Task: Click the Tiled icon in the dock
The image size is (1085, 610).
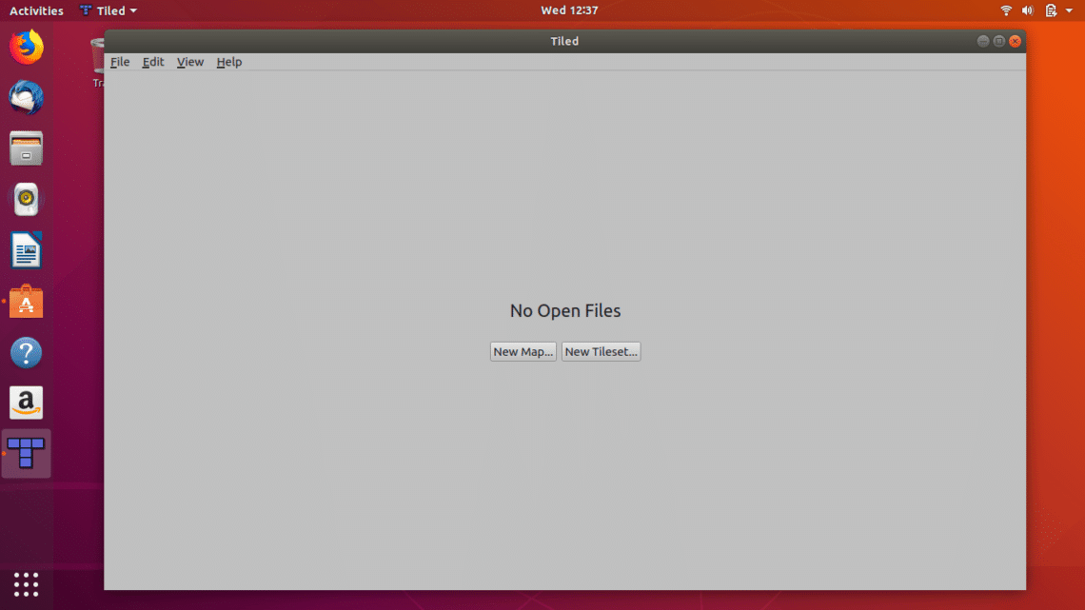Action: (x=26, y=453)
